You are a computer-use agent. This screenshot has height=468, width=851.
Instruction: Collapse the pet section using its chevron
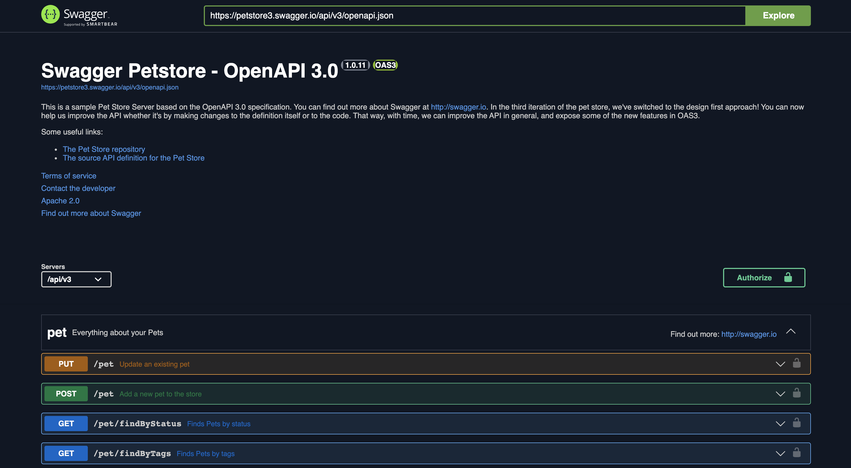pyautogui.click(x=791, y=332)
